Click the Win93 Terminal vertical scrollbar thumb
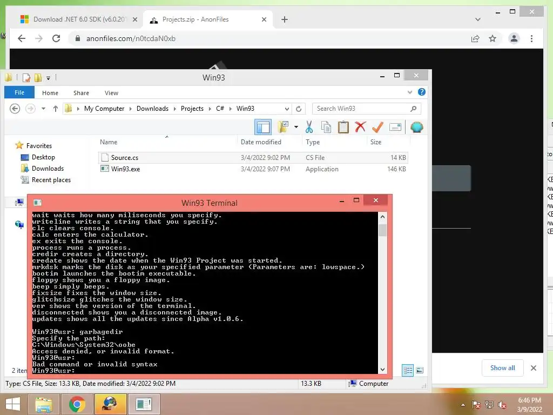Screen dimensions: 553x415 click(382, 229)
